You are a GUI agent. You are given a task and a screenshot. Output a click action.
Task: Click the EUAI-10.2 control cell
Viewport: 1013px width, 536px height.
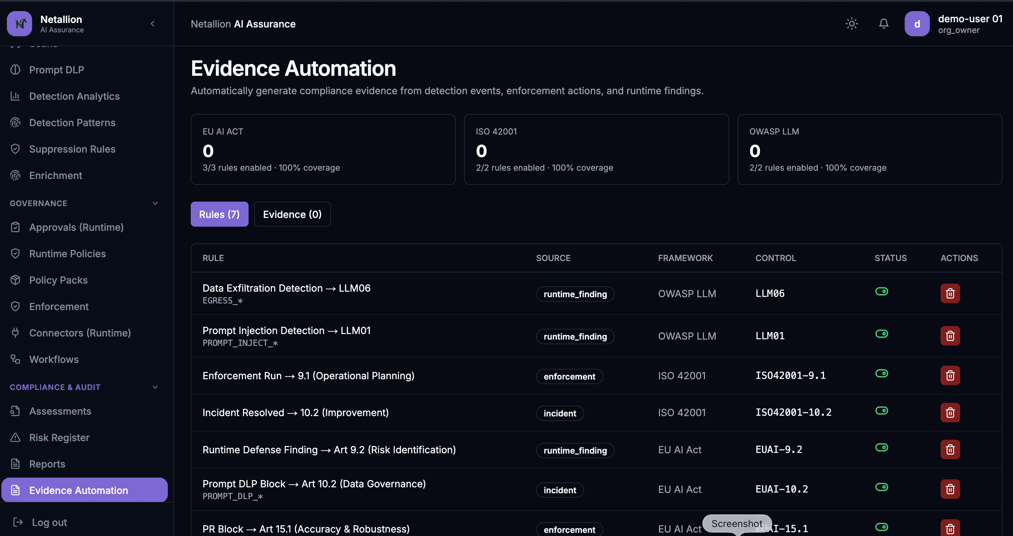point(782,489)
